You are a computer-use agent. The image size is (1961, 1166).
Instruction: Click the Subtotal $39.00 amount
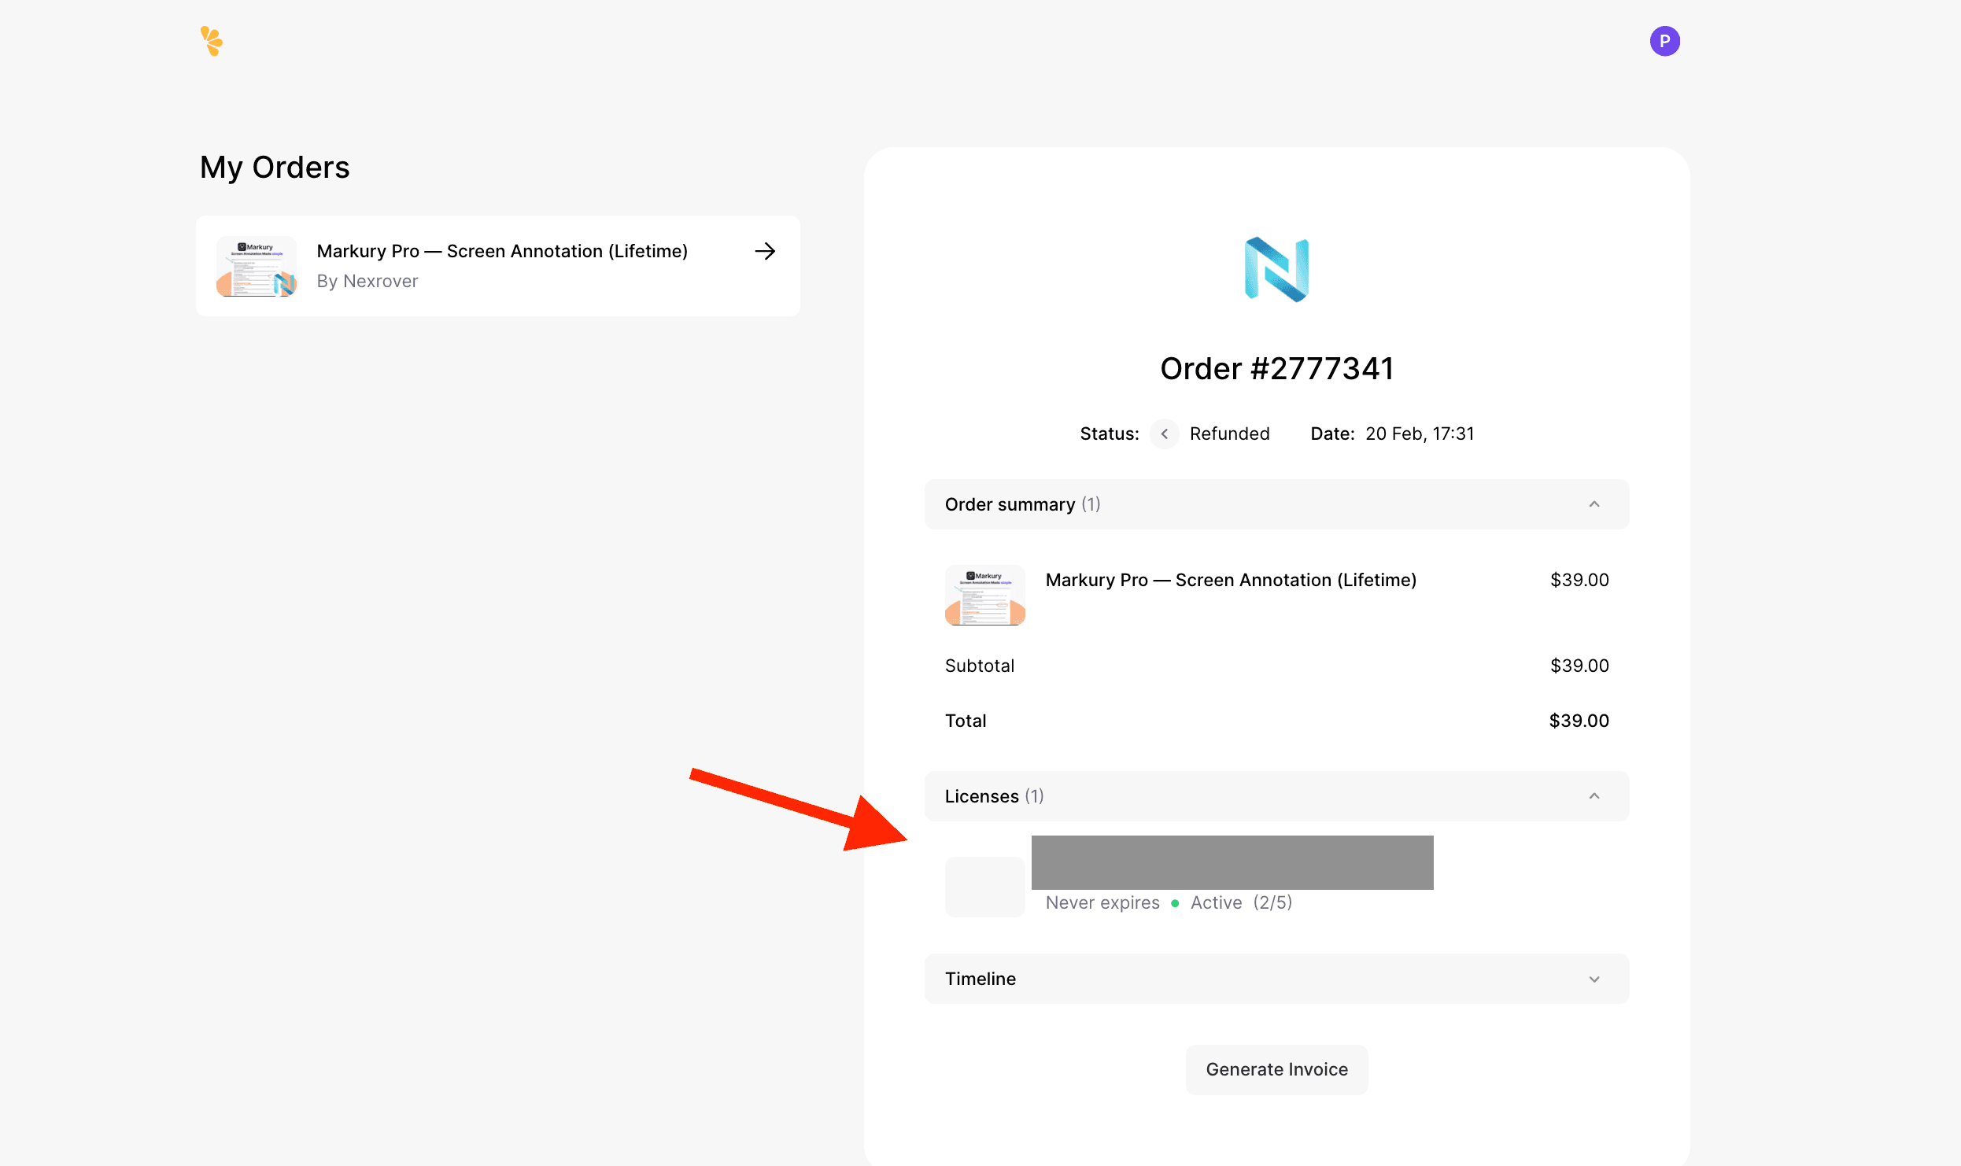[1579, 666]
